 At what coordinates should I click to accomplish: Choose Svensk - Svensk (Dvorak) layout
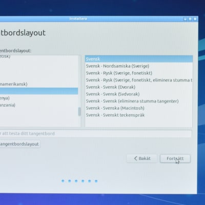139,87
